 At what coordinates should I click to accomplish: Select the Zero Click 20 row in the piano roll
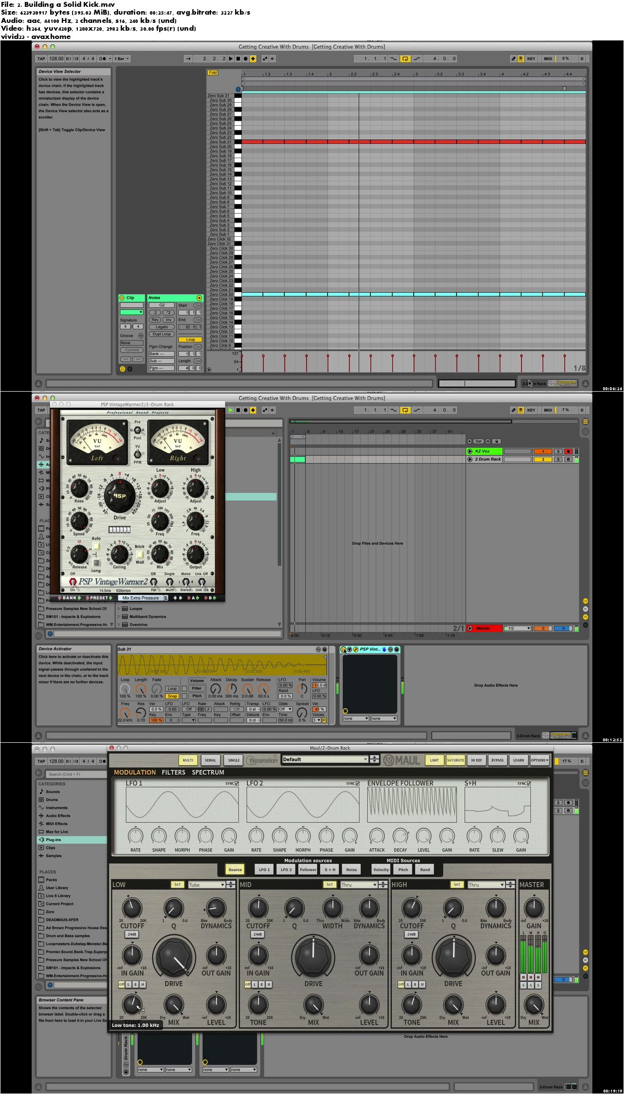221,295
